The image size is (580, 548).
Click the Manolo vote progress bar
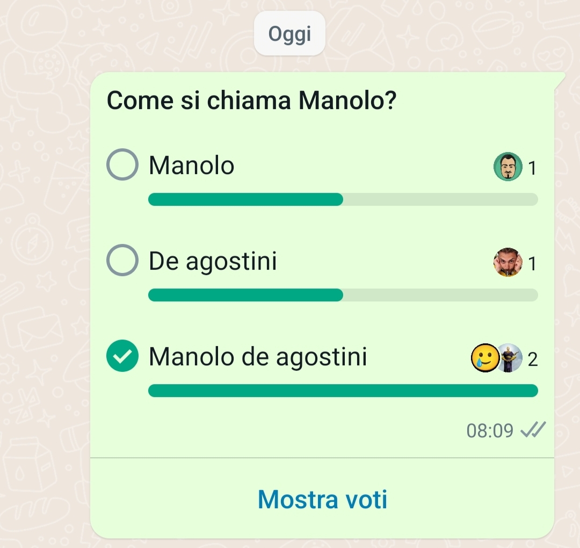coord(343,199)
